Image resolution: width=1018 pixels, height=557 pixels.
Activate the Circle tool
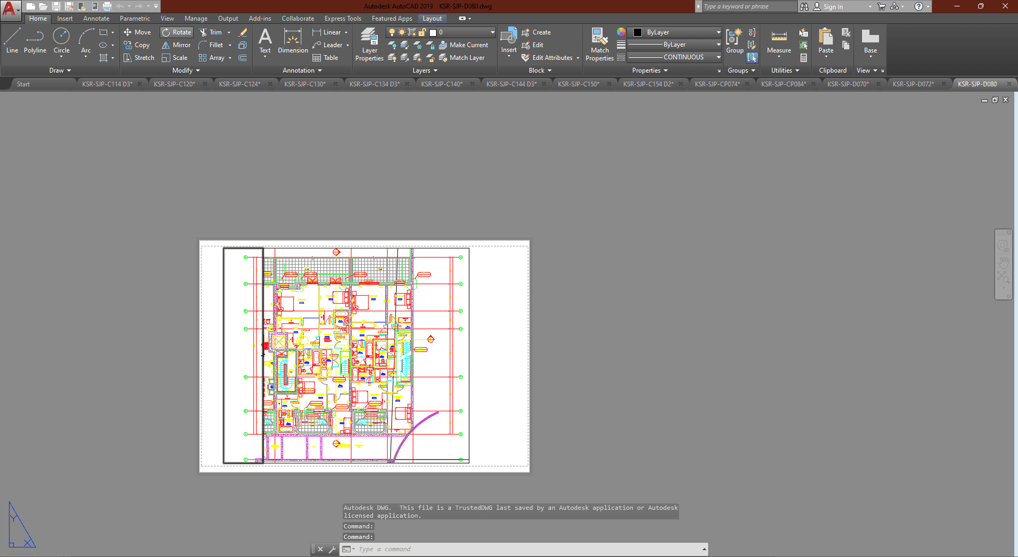(x=62, y=40)
